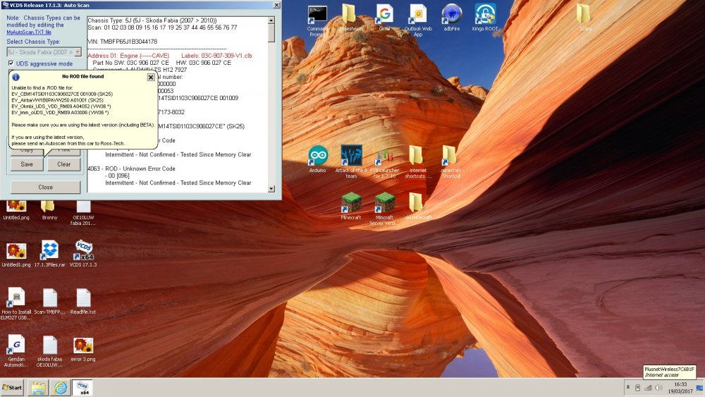Click the volume speaker tray icon
Viewport: 705px width, 397px height.
tap(658, 388)
